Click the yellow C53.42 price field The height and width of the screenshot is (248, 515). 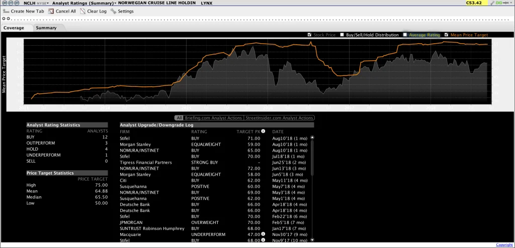[x=477, y=3]
